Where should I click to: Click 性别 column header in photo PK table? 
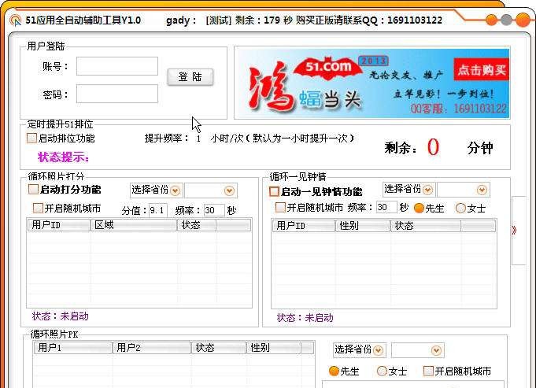274,348
